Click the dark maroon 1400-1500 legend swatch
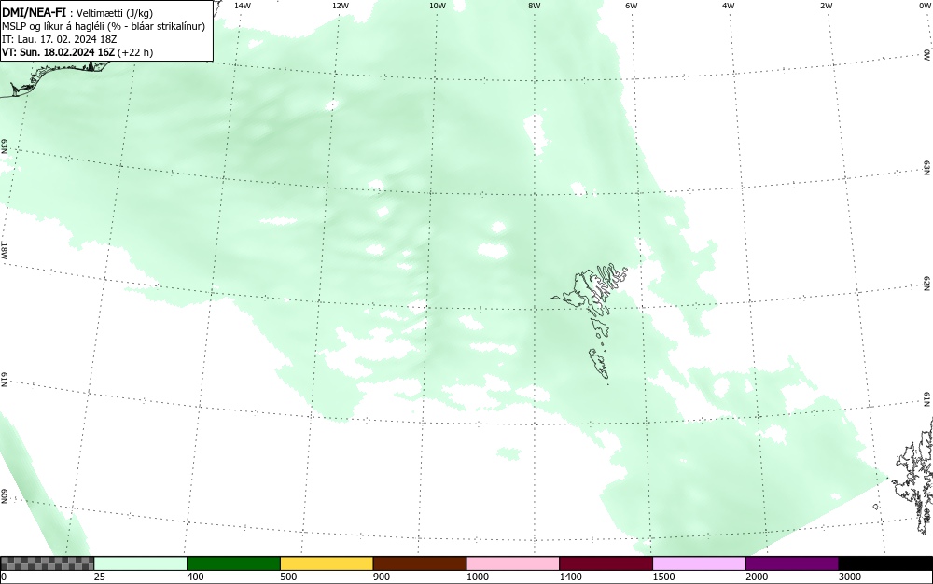Image resolution: width=933 pixels, height=584 pixels. coord(606,563)
